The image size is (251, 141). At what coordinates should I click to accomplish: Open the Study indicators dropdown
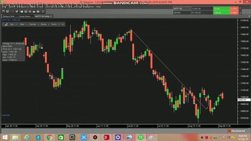tap(45, 24)
